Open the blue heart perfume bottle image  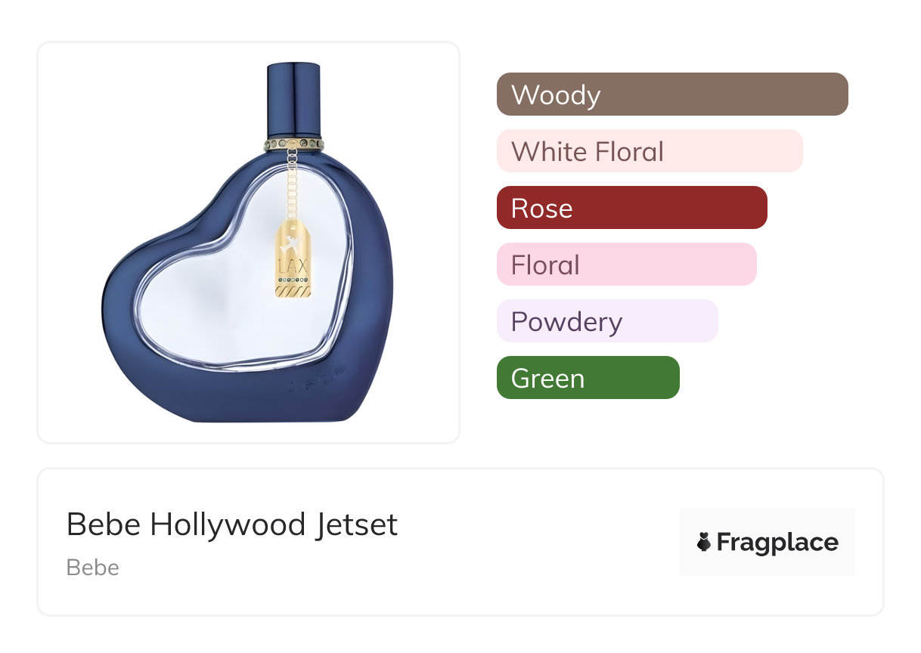pyautogui.click(x=248, y=243)
